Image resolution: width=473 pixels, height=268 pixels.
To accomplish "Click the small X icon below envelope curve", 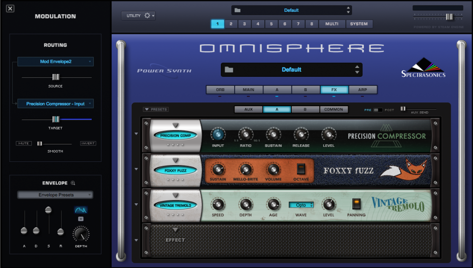I will 80,219.
